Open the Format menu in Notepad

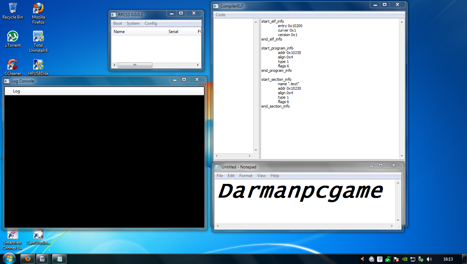tap(246, 176)
